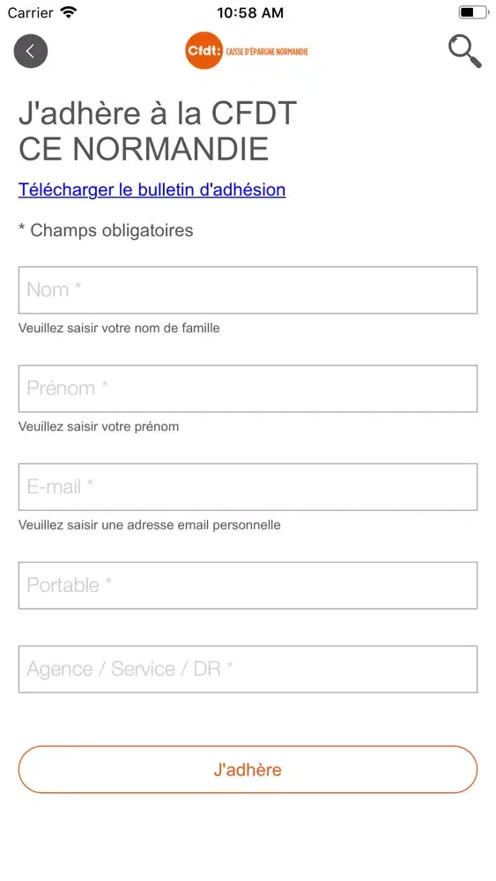The width and height of the screenshot is (496, 881).
Task: Tap the 10:58 AM clock
Action: [250, 13]
